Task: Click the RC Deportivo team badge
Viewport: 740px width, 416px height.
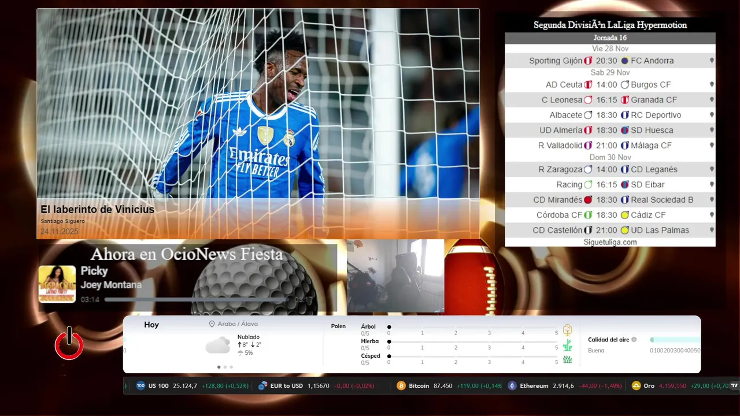Action: point(624,115)
